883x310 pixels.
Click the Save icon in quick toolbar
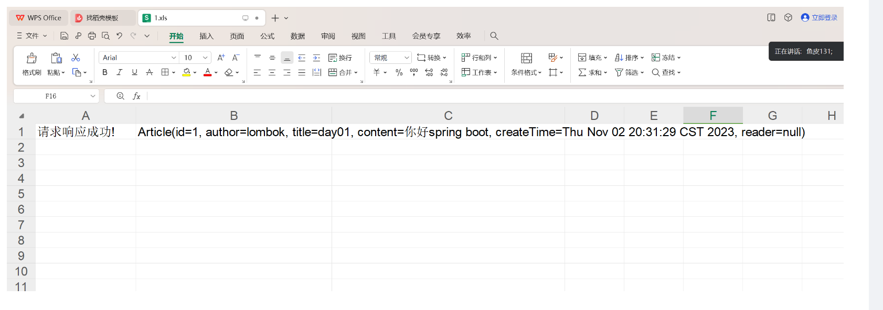[x=64, y=36]
